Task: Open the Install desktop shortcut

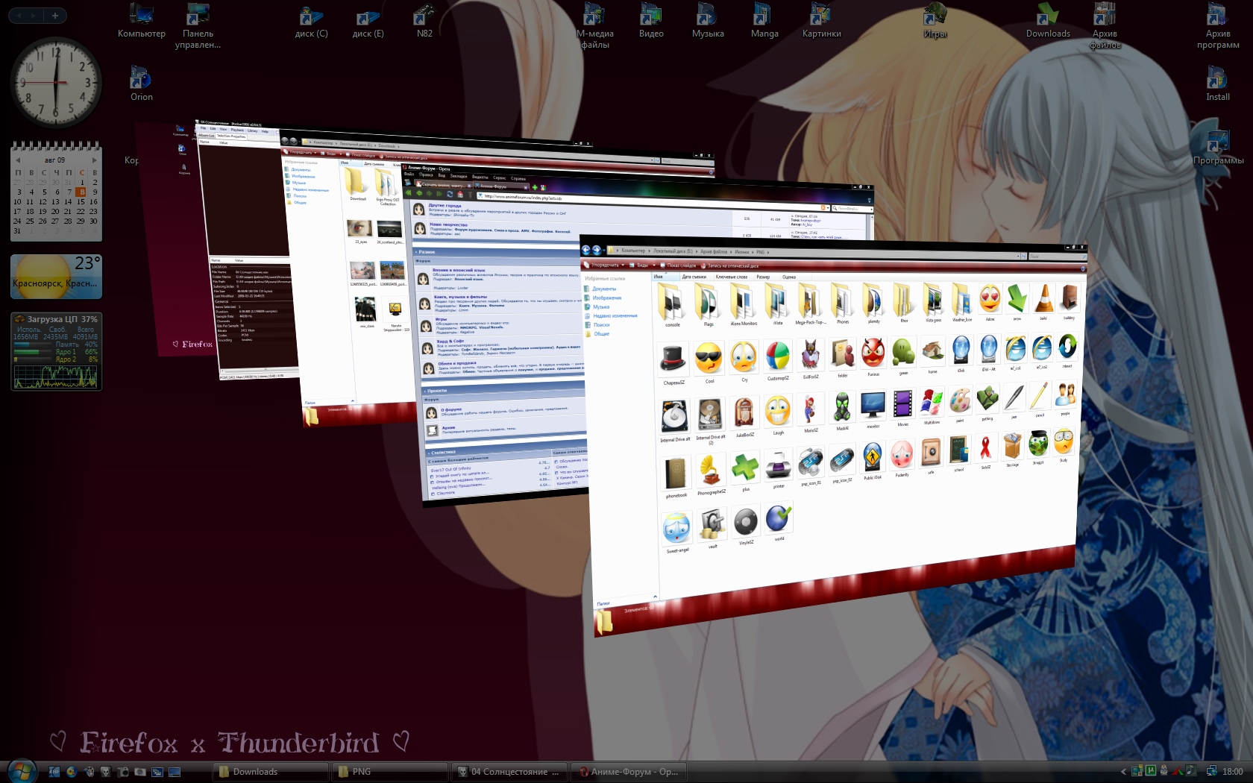Action: [x=1218, y=84]
